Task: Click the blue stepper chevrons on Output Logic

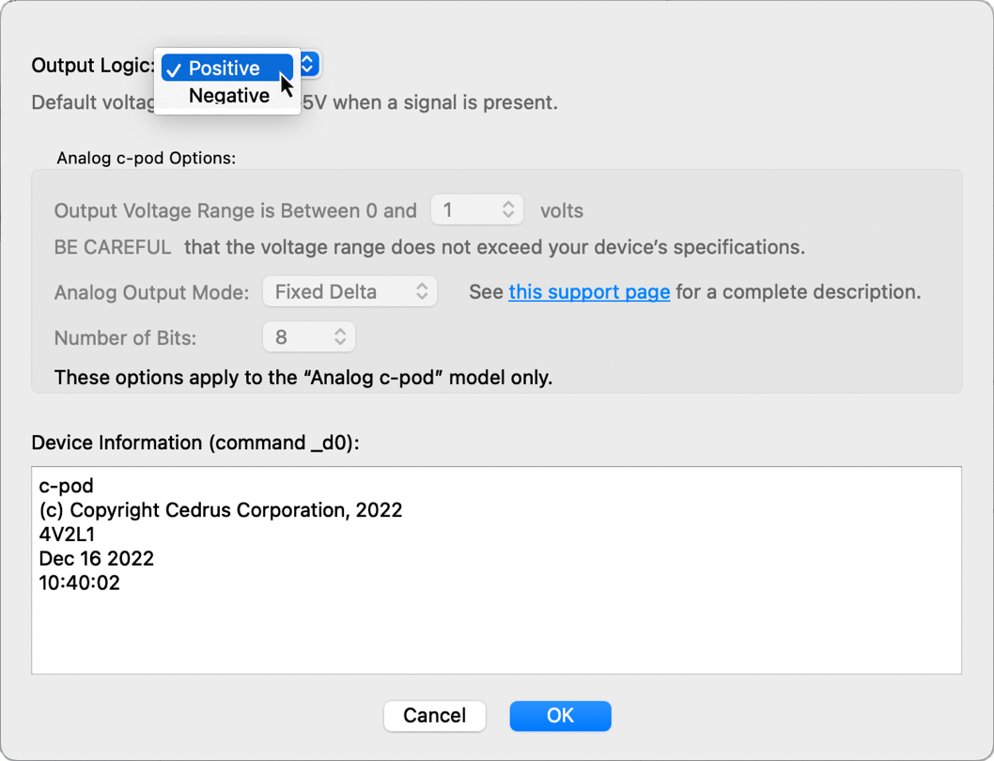Action: click(x=307, y=64)
